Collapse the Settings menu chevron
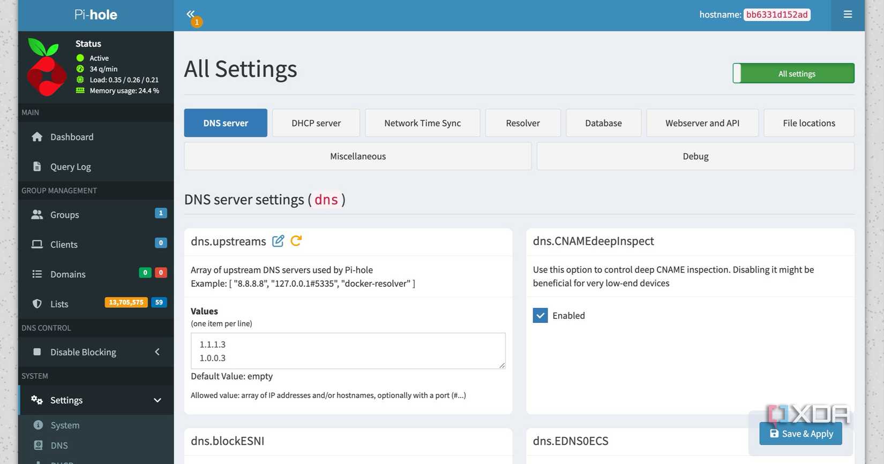Screen dimensions: 884x464 (158, 400)
